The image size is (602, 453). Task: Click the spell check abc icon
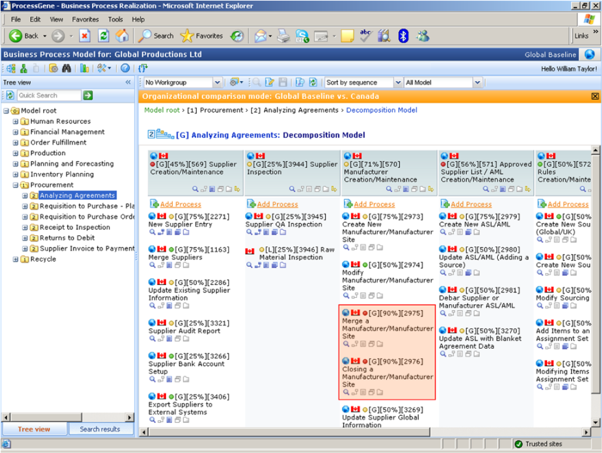[x=365, y=36]
